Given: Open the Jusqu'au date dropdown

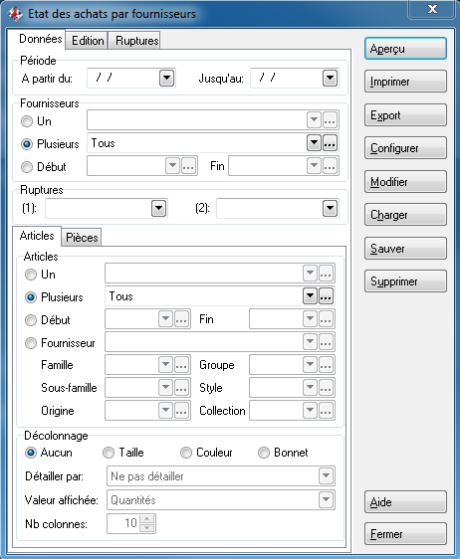Looking at the screenshot, I should pos(331,78).
